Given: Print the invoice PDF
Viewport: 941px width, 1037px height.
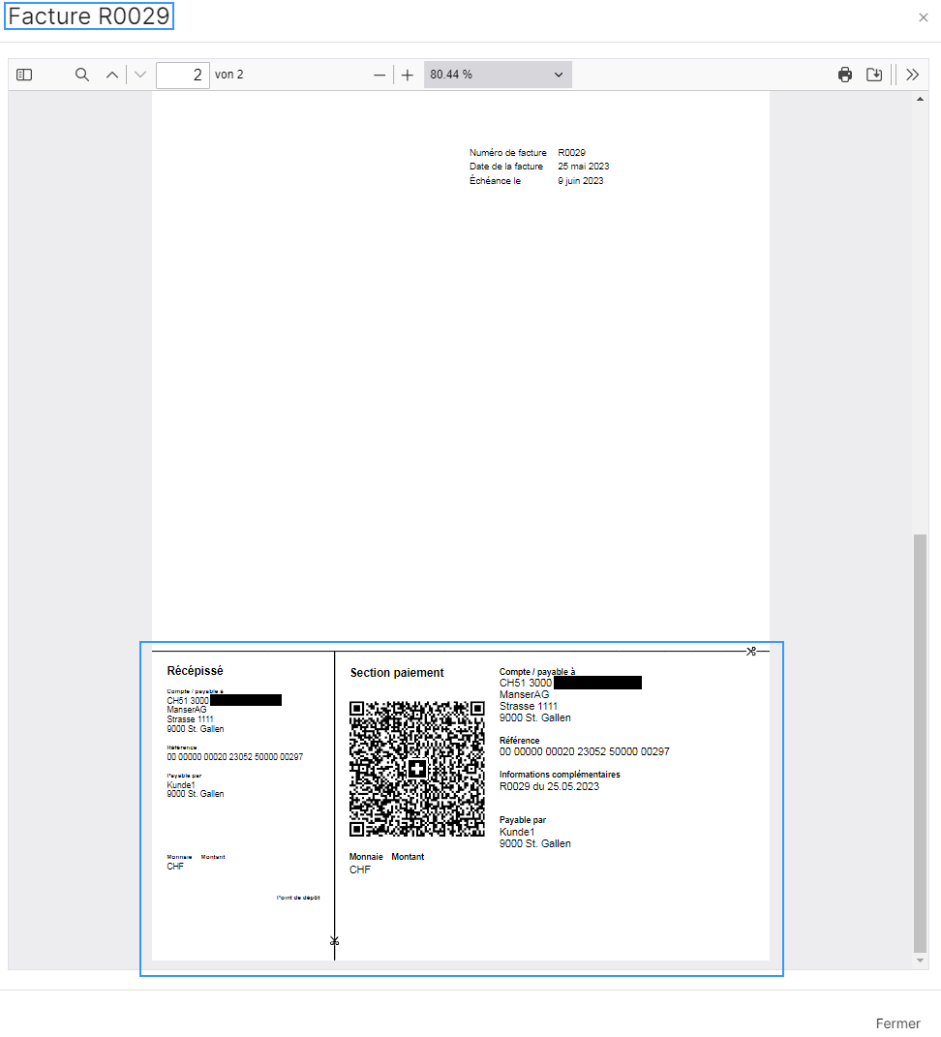Looking at the screenshot, I should tap(845, 75).
